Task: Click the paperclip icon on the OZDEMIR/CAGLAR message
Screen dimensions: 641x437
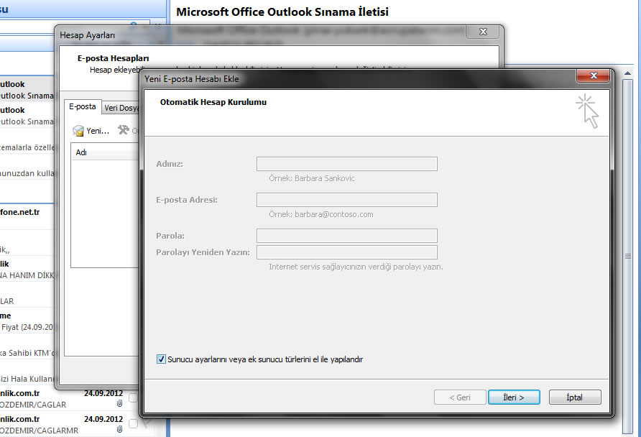Action: [x=119, y=404]
